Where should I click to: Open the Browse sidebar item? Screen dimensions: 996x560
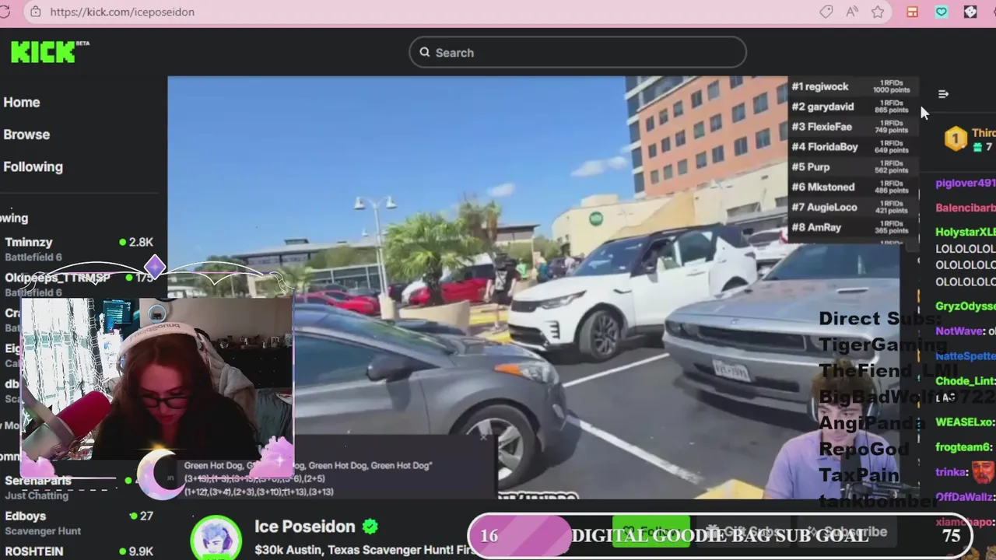[x=26, y=135]
